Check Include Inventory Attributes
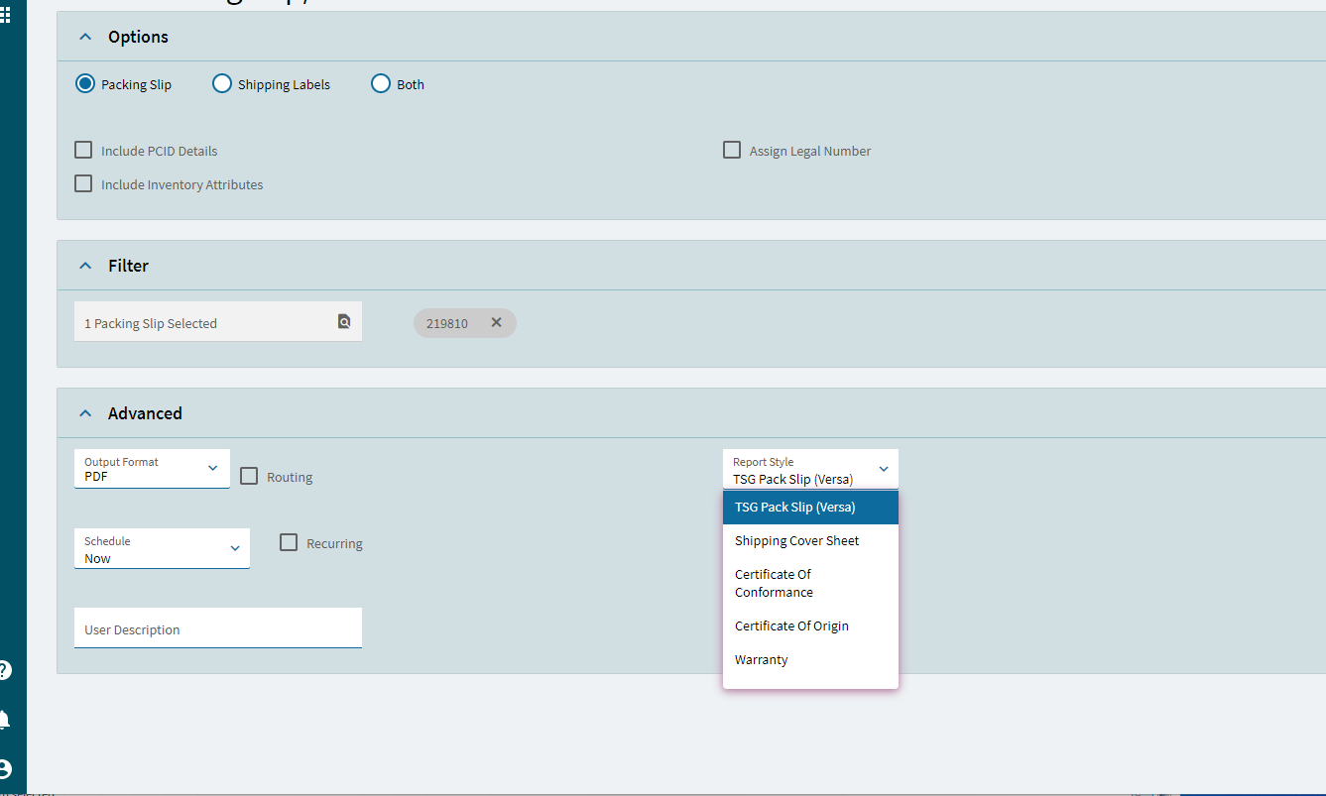Screen dimensions: 1326x796 click(x=83, y=183)
